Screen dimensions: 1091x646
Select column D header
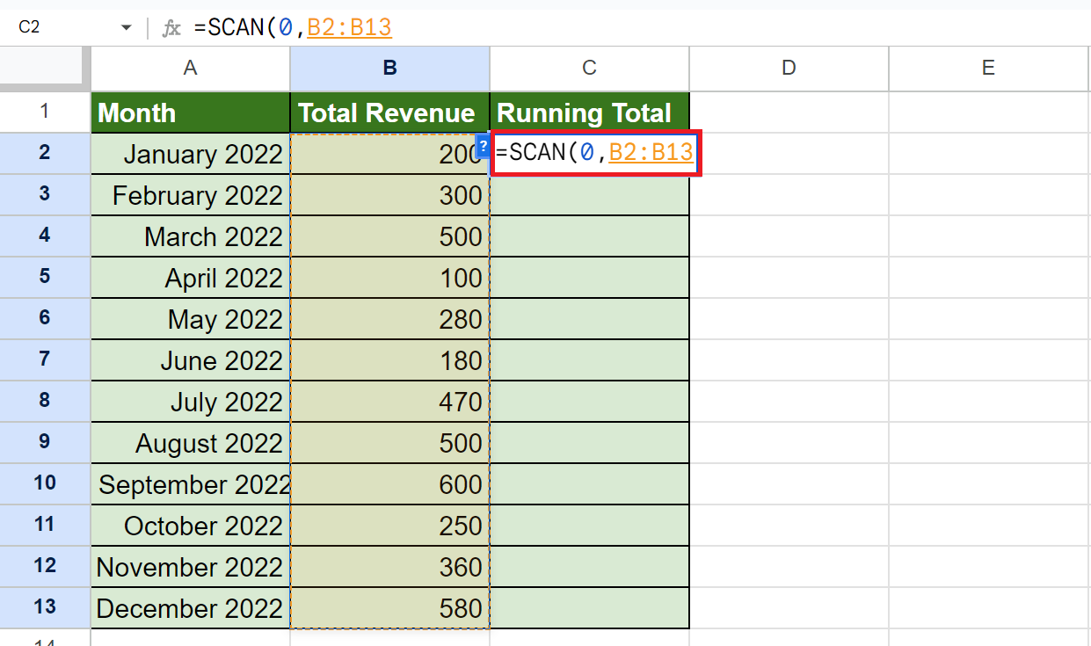tap(789, 69)
